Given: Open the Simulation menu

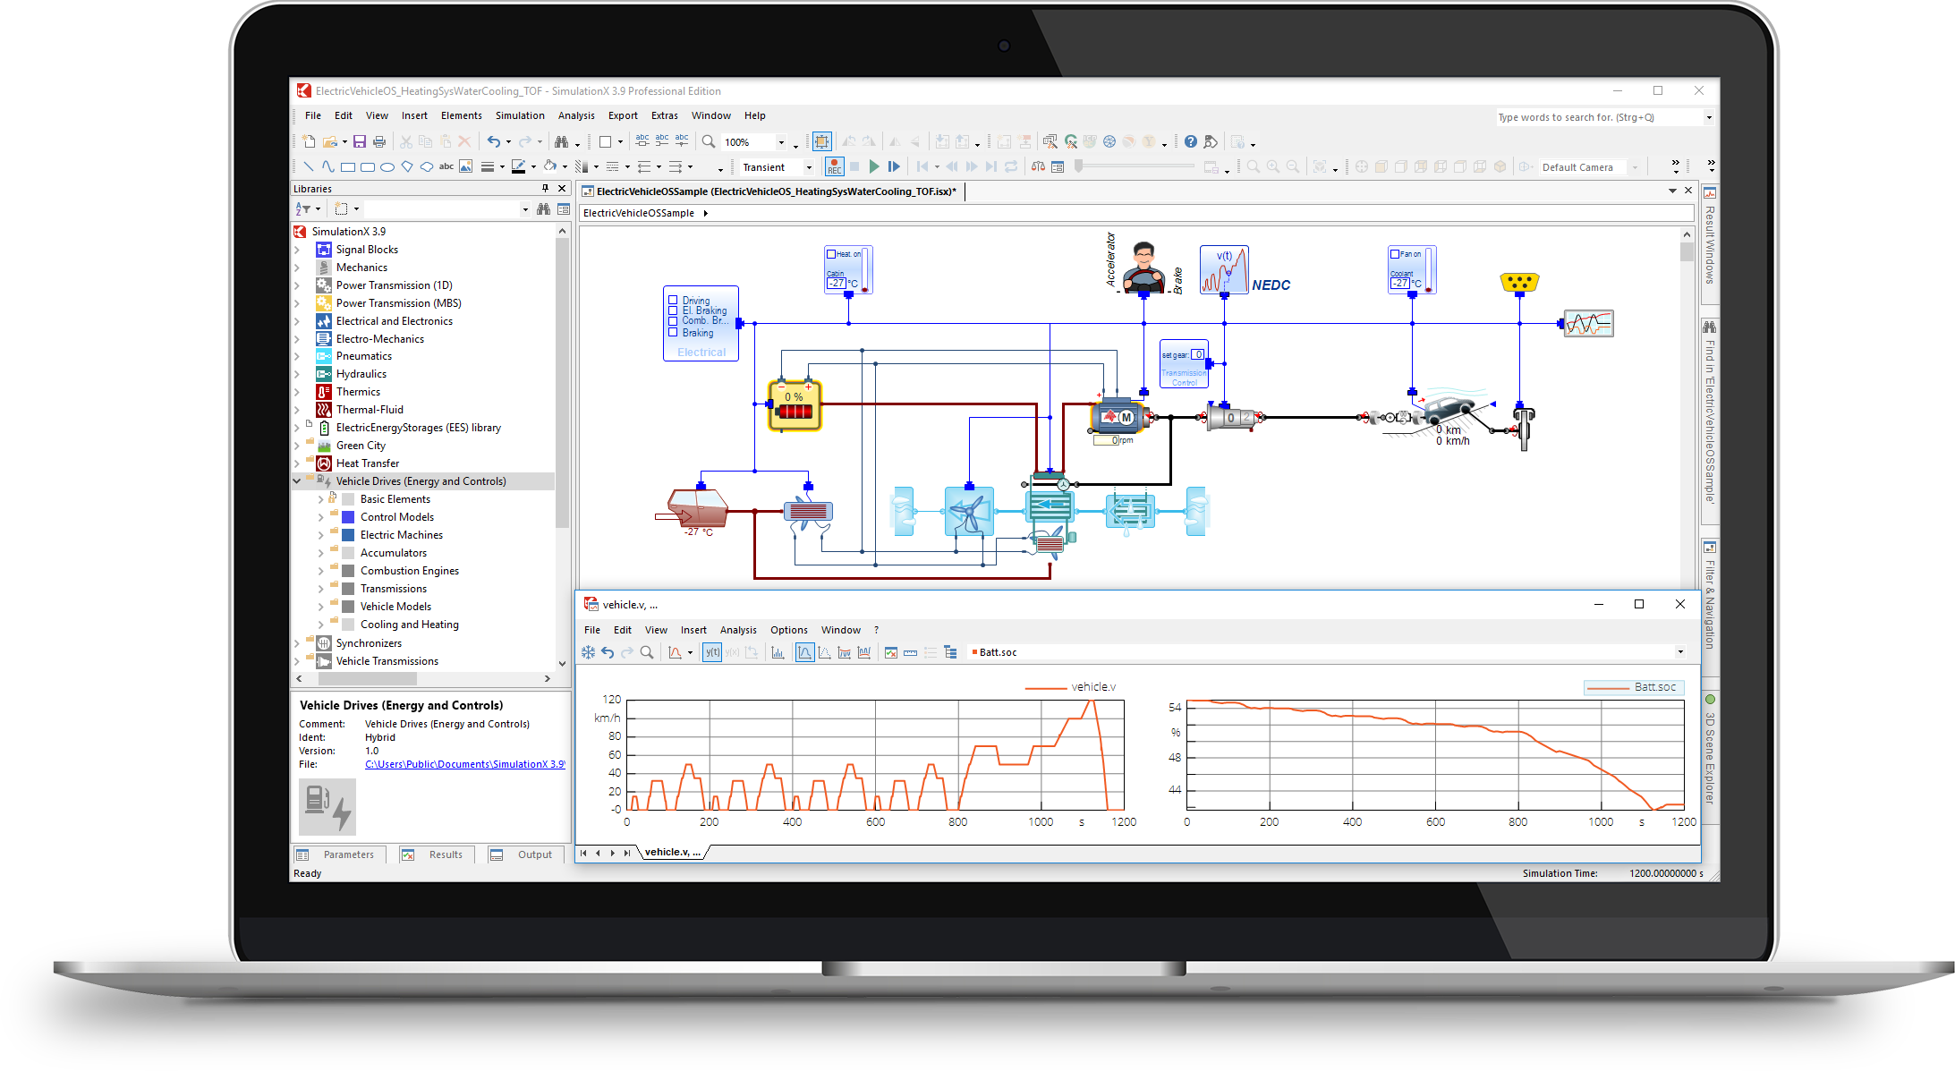Looking at the screenshot, I should pos(518,116).
